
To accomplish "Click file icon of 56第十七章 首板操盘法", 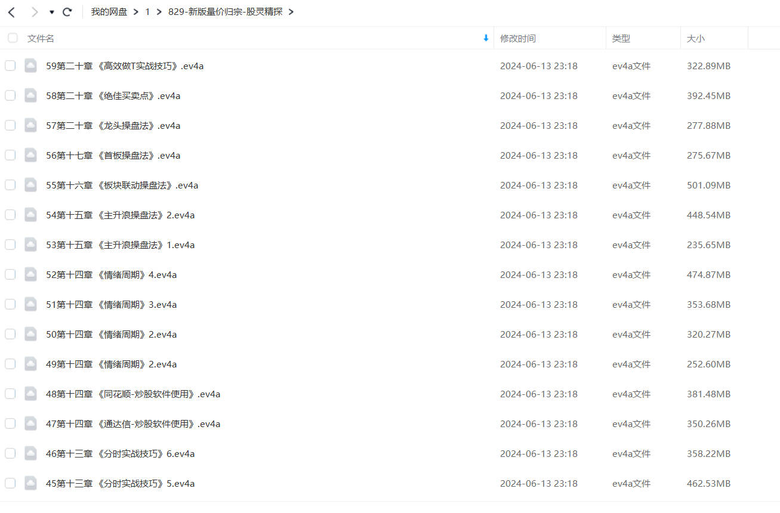I will (30, 155).
